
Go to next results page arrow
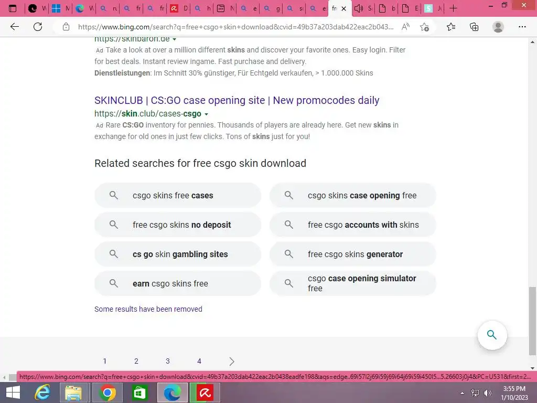(232, 361)
